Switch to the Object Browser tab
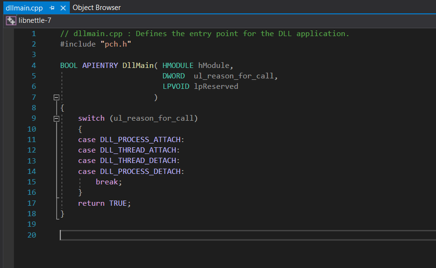Image resolution: width=436 pixels, height=268 pixels. [x=96, y=8]
